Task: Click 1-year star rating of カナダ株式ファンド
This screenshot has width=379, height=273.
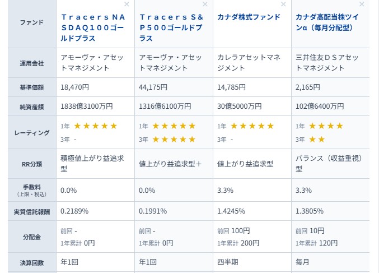Action: 252,126
